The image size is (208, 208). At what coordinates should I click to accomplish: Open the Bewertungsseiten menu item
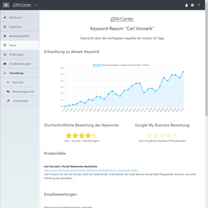click(20, 36)
